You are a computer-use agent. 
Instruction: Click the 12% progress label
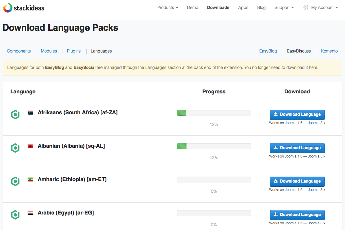[x=214, y=124]
